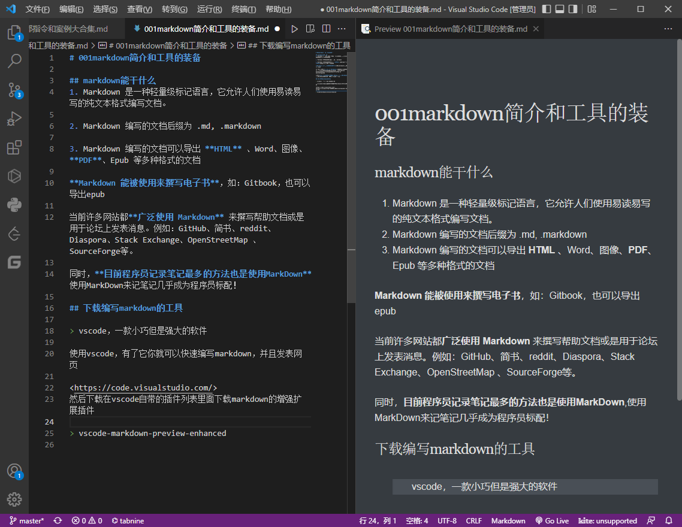Select the Preview 001markdown tab
The image size is (682, 527).
(x=450, y=29)
